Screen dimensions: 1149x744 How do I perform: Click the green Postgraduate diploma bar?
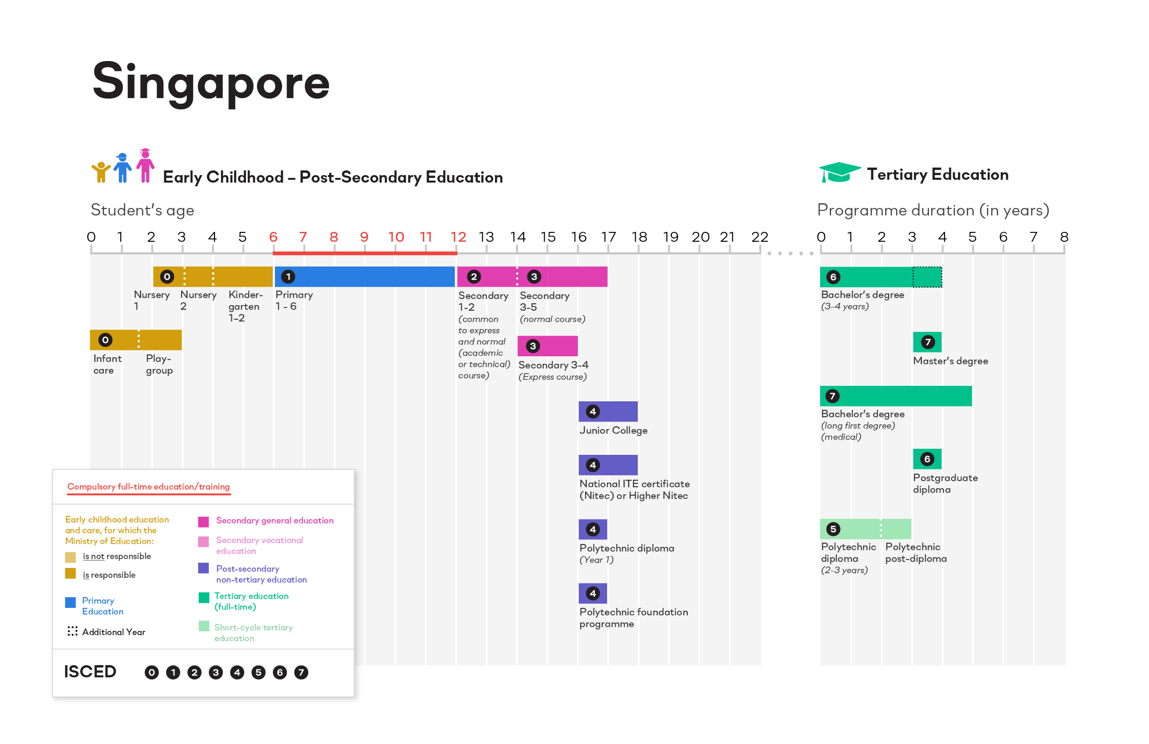point(927,459)
